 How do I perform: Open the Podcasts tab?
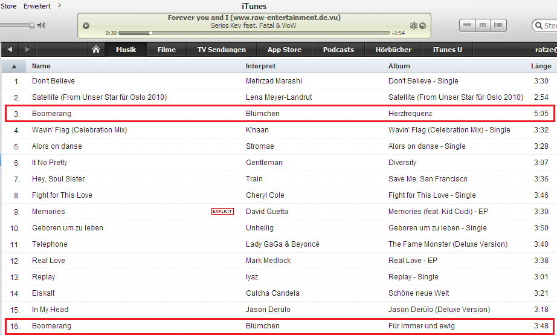coord(338,50)
